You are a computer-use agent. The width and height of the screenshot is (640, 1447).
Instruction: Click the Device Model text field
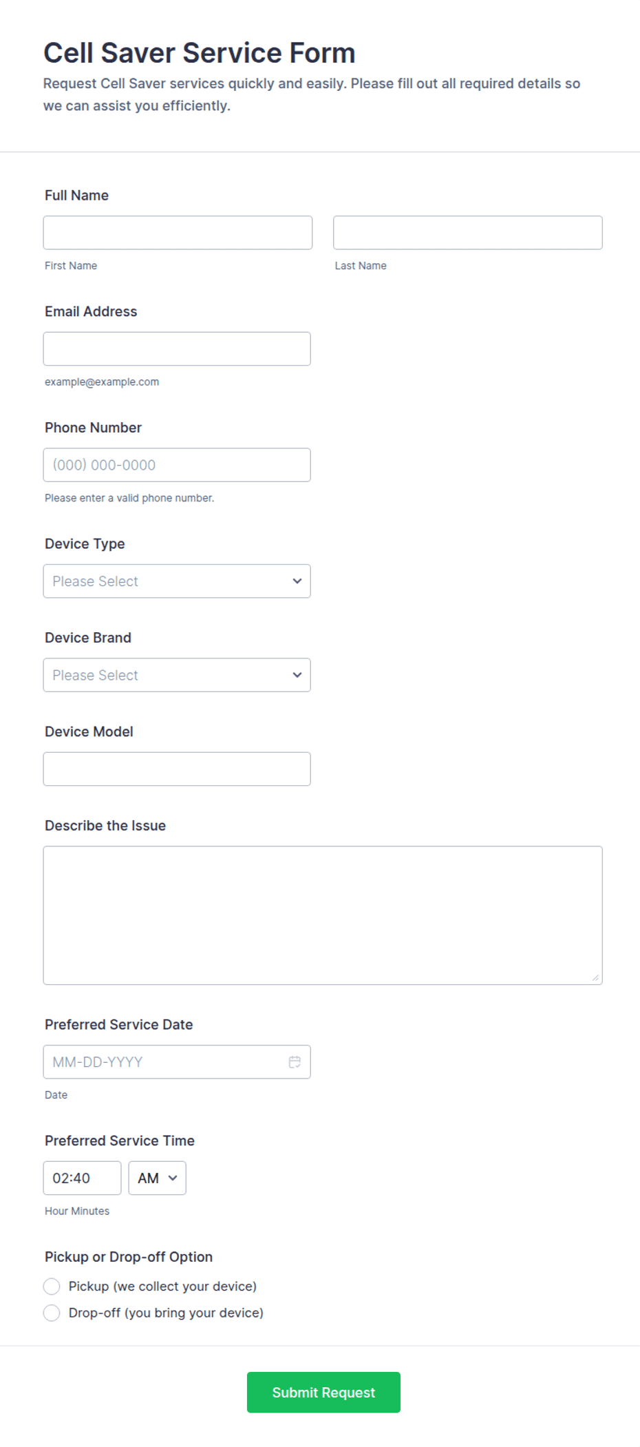(177, 769)
